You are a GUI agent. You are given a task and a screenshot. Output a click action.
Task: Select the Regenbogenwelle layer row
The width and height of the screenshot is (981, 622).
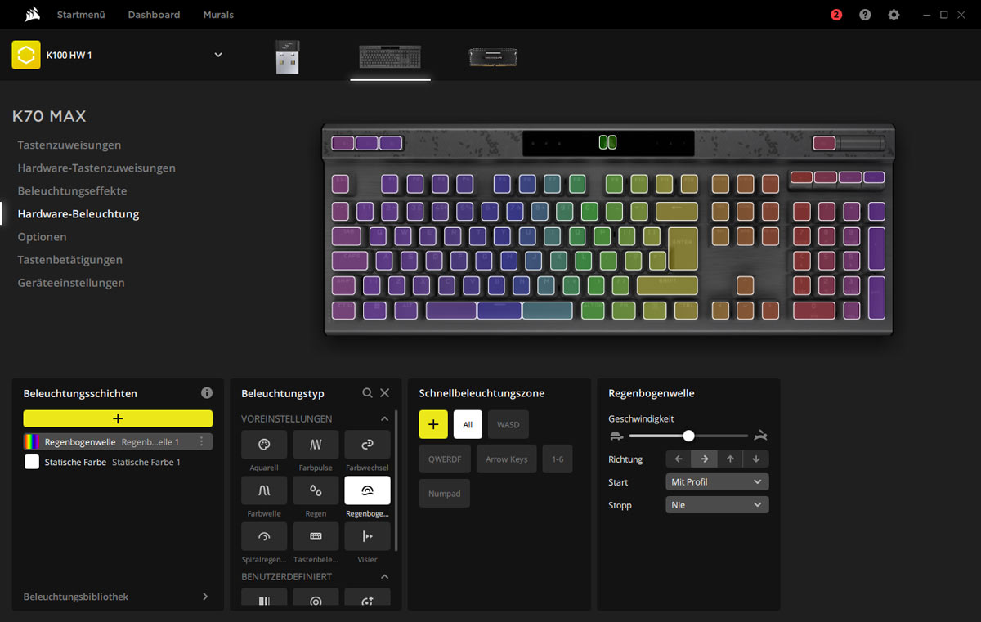click(118, 441)
